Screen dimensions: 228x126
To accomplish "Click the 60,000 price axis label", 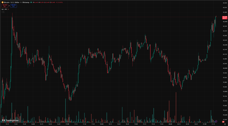I will tap(225, 68).
